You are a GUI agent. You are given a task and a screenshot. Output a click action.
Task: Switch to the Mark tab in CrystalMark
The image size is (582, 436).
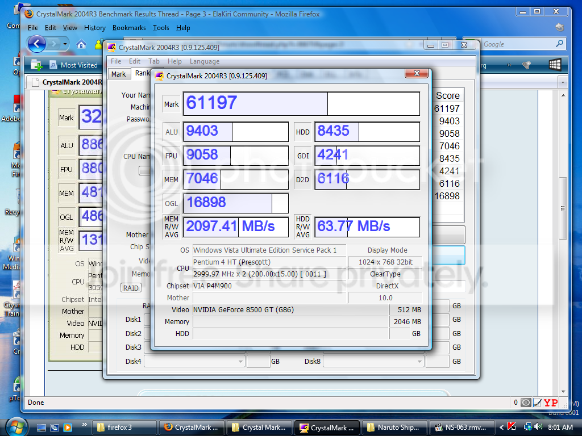coord(118,74)
